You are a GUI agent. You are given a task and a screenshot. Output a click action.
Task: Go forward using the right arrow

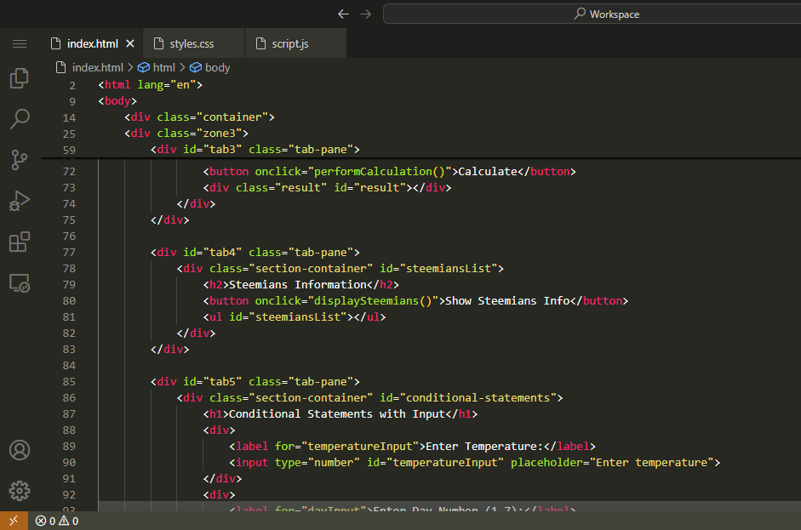click(x=366, y=14)
